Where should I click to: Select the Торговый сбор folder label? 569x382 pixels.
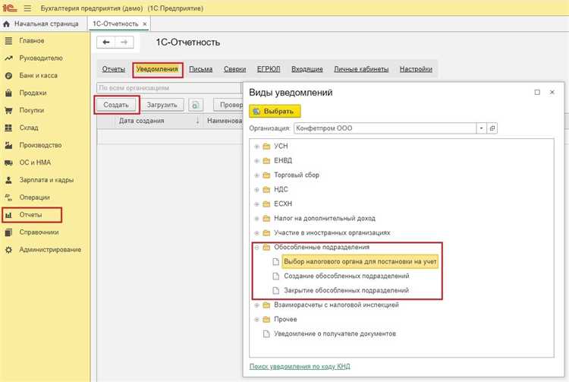pyautogui.click(x=297, y=175)
